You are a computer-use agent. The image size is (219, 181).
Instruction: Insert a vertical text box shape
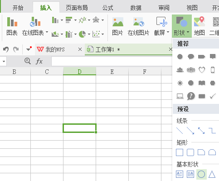point(190,174)
